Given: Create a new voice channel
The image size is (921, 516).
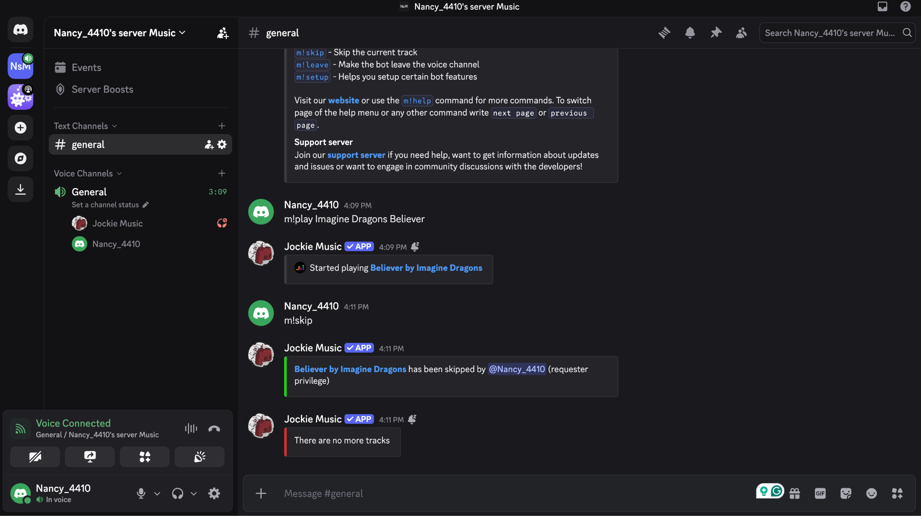Looking at the screenshot, I should click(222, 173).
